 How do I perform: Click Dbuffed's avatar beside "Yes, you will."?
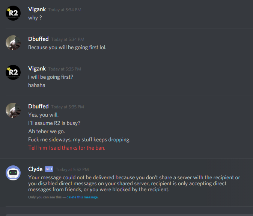13,110
